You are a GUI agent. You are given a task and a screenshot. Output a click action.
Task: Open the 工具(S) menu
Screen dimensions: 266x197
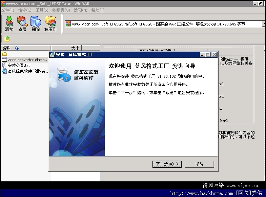click(42, 10)
